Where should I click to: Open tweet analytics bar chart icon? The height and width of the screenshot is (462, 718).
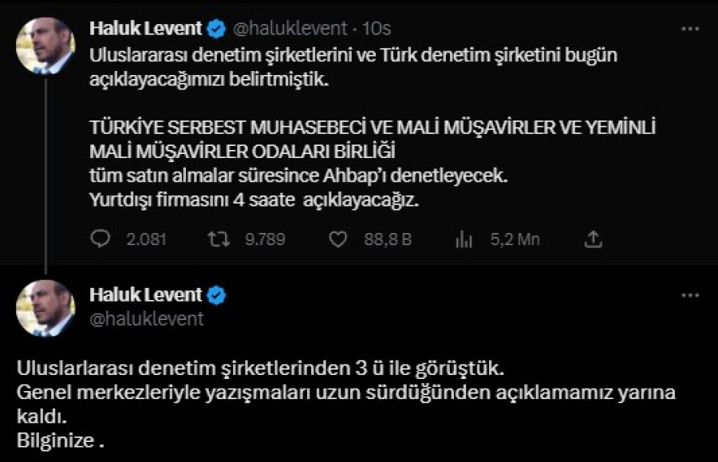(x=464, y=239)
